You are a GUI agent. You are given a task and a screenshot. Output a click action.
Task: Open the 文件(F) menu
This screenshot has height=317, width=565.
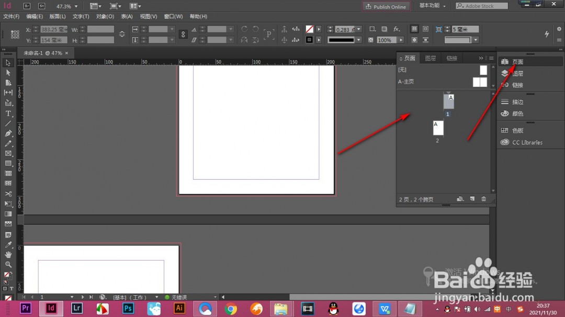pyautogui.click(x=11, y=17)
